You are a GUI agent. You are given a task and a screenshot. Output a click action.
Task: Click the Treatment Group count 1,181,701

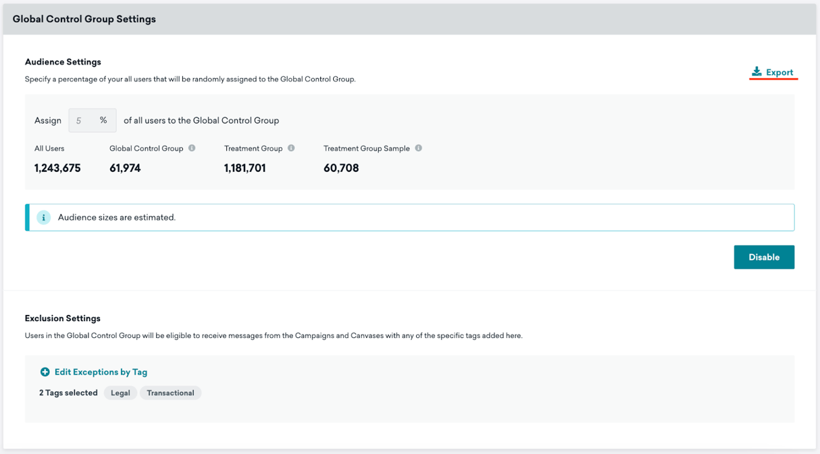[245, 168]
